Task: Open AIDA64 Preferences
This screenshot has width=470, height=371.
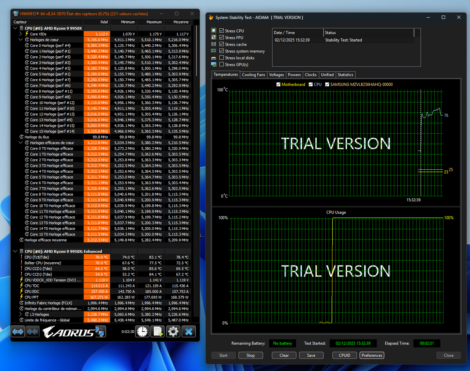Action: click(x=372, y=355)
